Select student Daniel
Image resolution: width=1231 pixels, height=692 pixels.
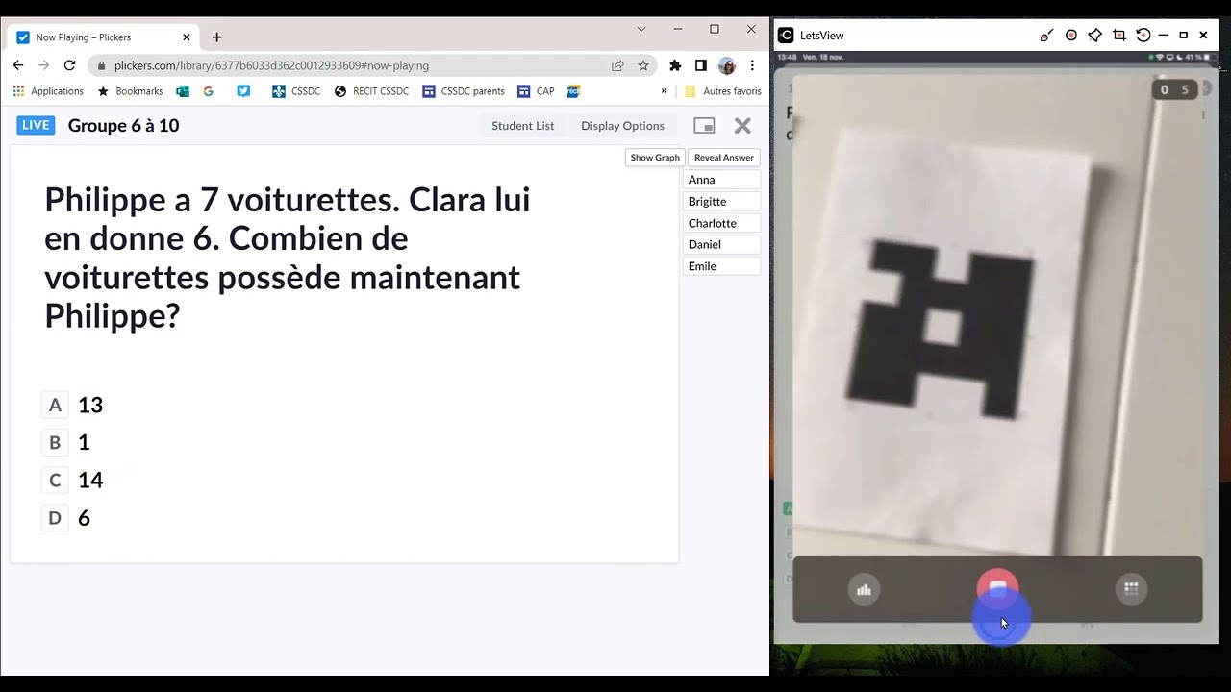(x=721, y=244)
